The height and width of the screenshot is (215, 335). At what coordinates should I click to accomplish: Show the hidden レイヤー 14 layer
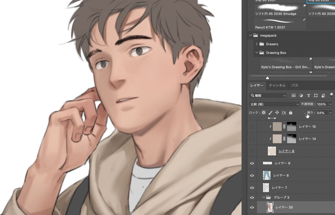[x=252, y=139]
